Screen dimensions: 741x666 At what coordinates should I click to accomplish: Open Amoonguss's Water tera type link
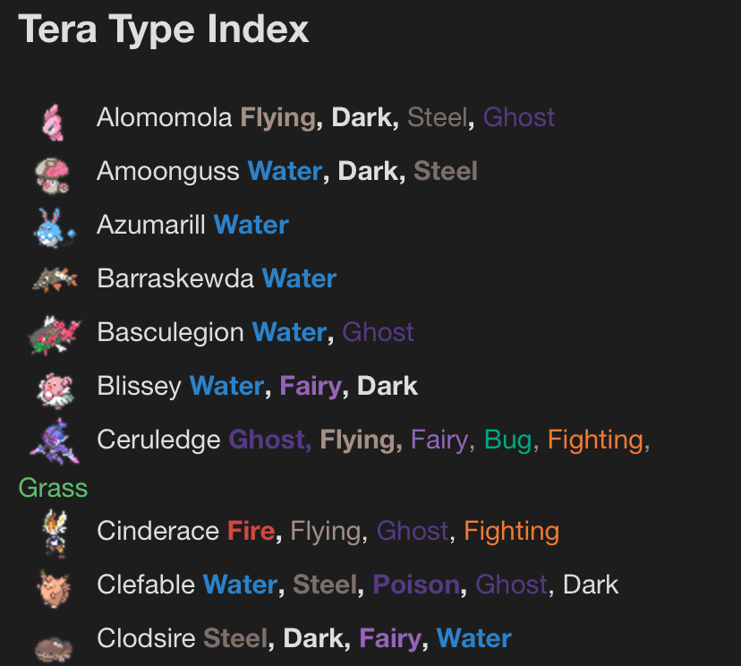285,171
